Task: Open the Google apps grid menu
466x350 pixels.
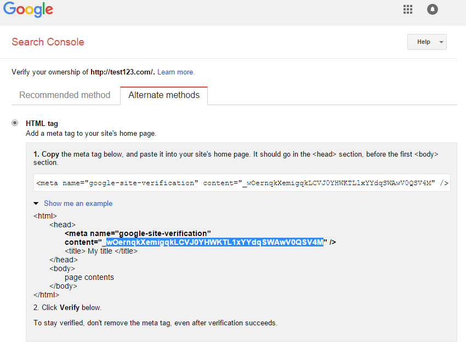Action: [x=407, y=9]
